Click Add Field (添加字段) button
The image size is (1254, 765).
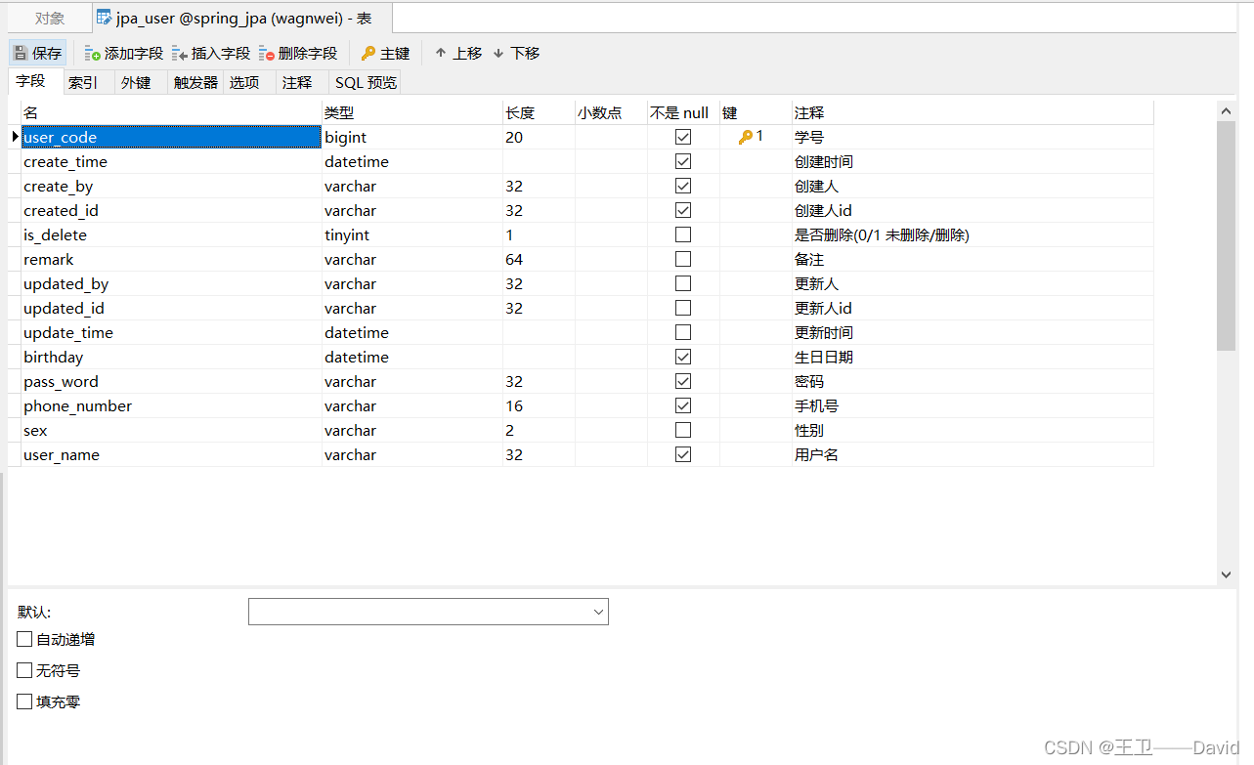pos(124,53)
